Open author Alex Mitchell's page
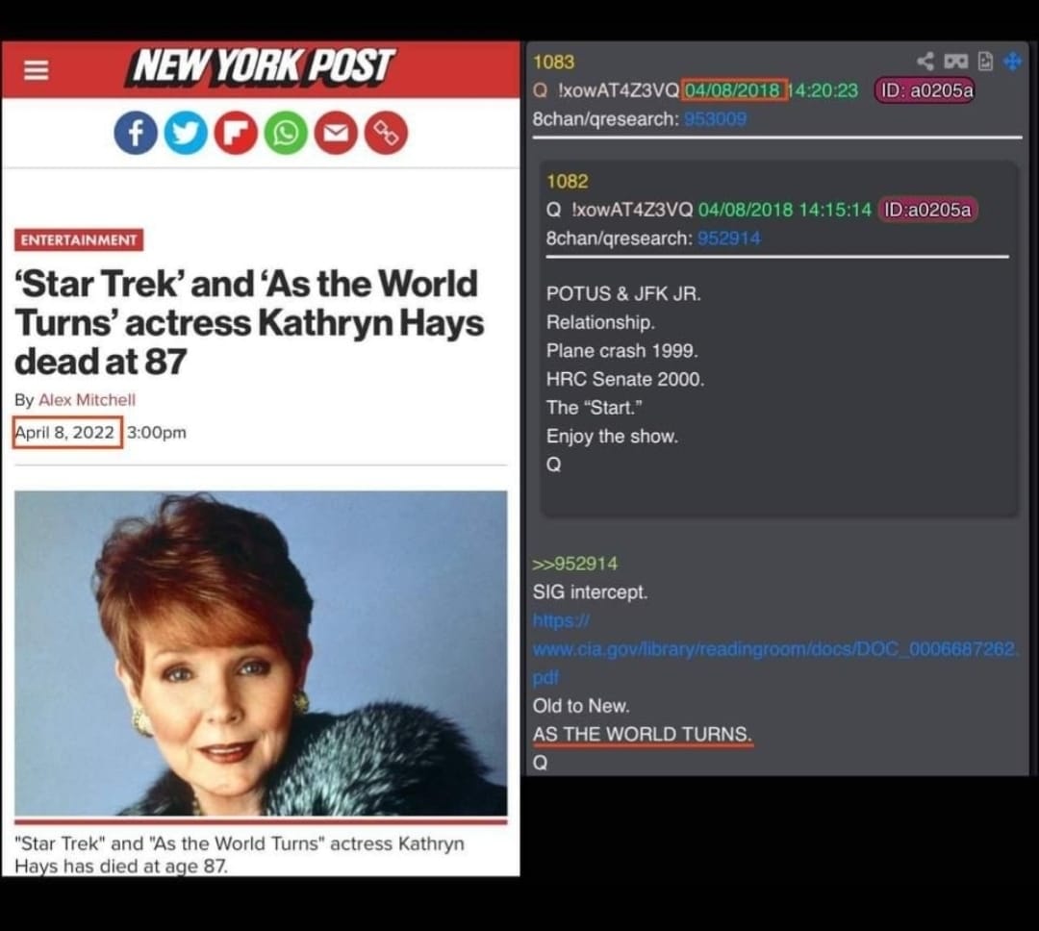This screenshot has width=1039, height=931. pyautogui.click(x=87, y=399)
